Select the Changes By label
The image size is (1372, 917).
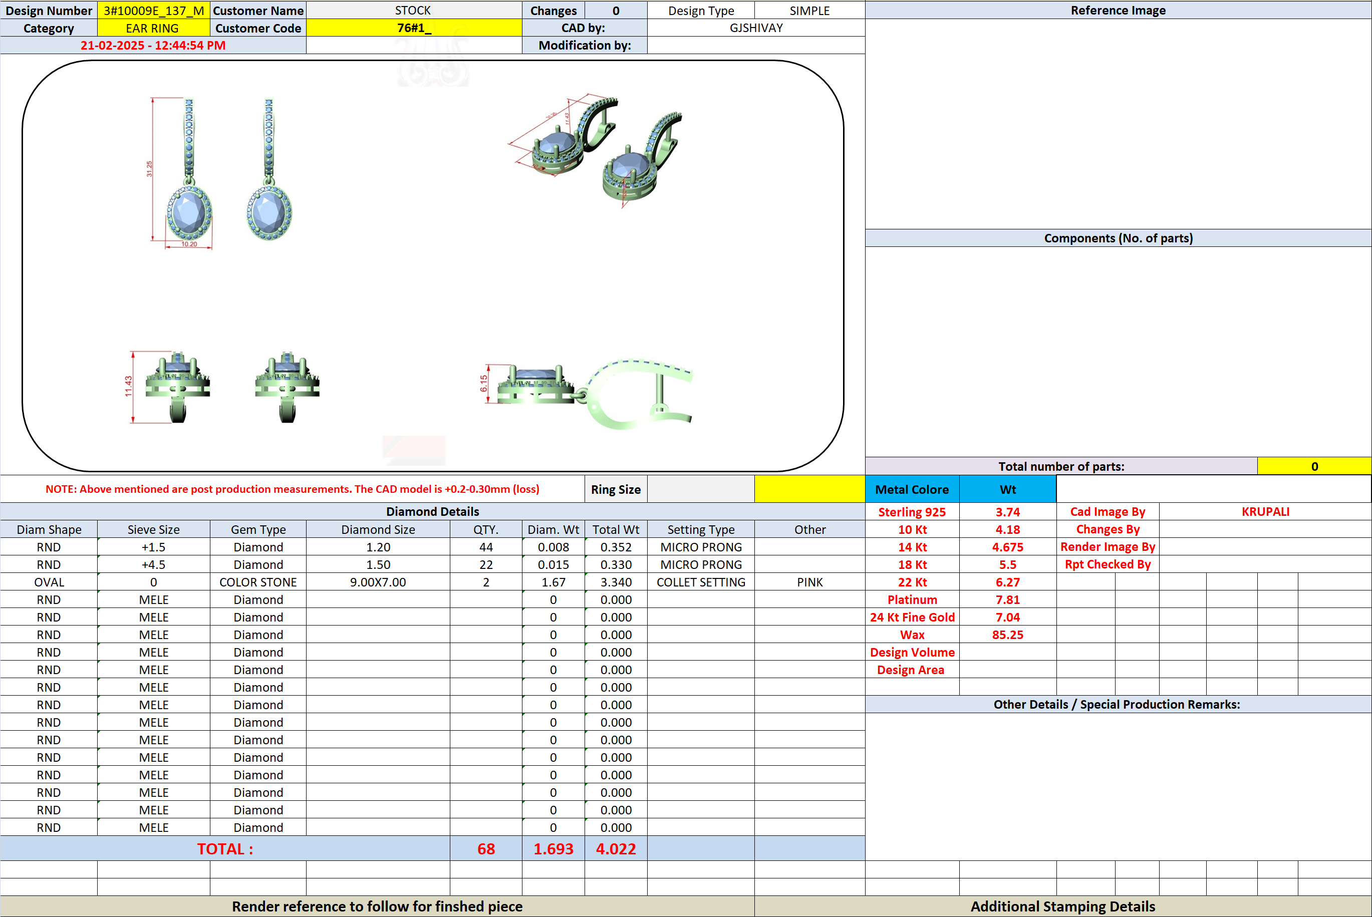[1107, 529]
